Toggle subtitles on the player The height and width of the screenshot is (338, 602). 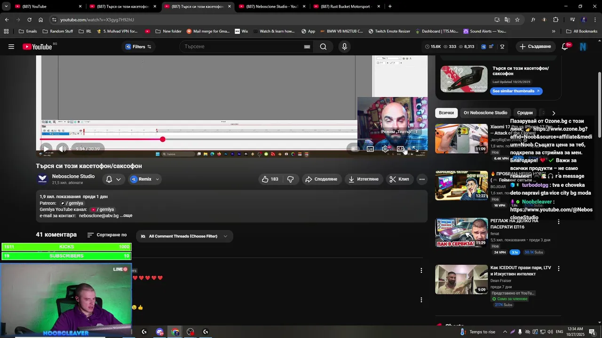tap(370, 149)
